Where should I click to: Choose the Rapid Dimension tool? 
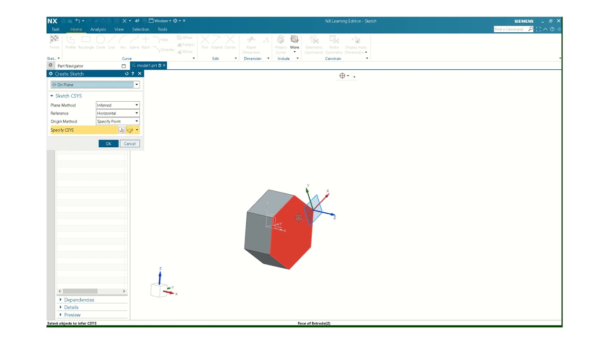point(251,44)
